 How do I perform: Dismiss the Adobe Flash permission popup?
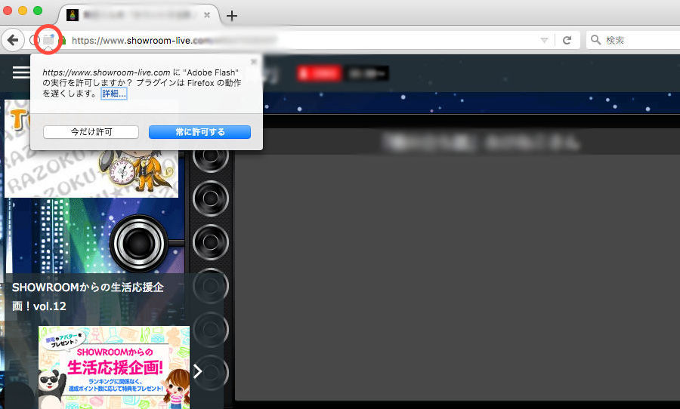(253, 62)
